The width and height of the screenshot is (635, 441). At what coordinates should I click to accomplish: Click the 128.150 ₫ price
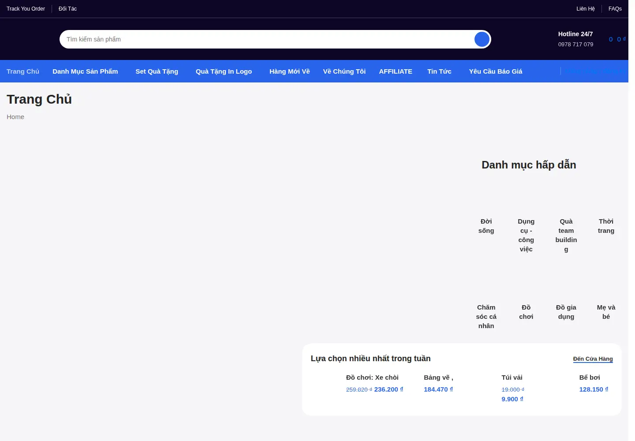pos(594,389)
